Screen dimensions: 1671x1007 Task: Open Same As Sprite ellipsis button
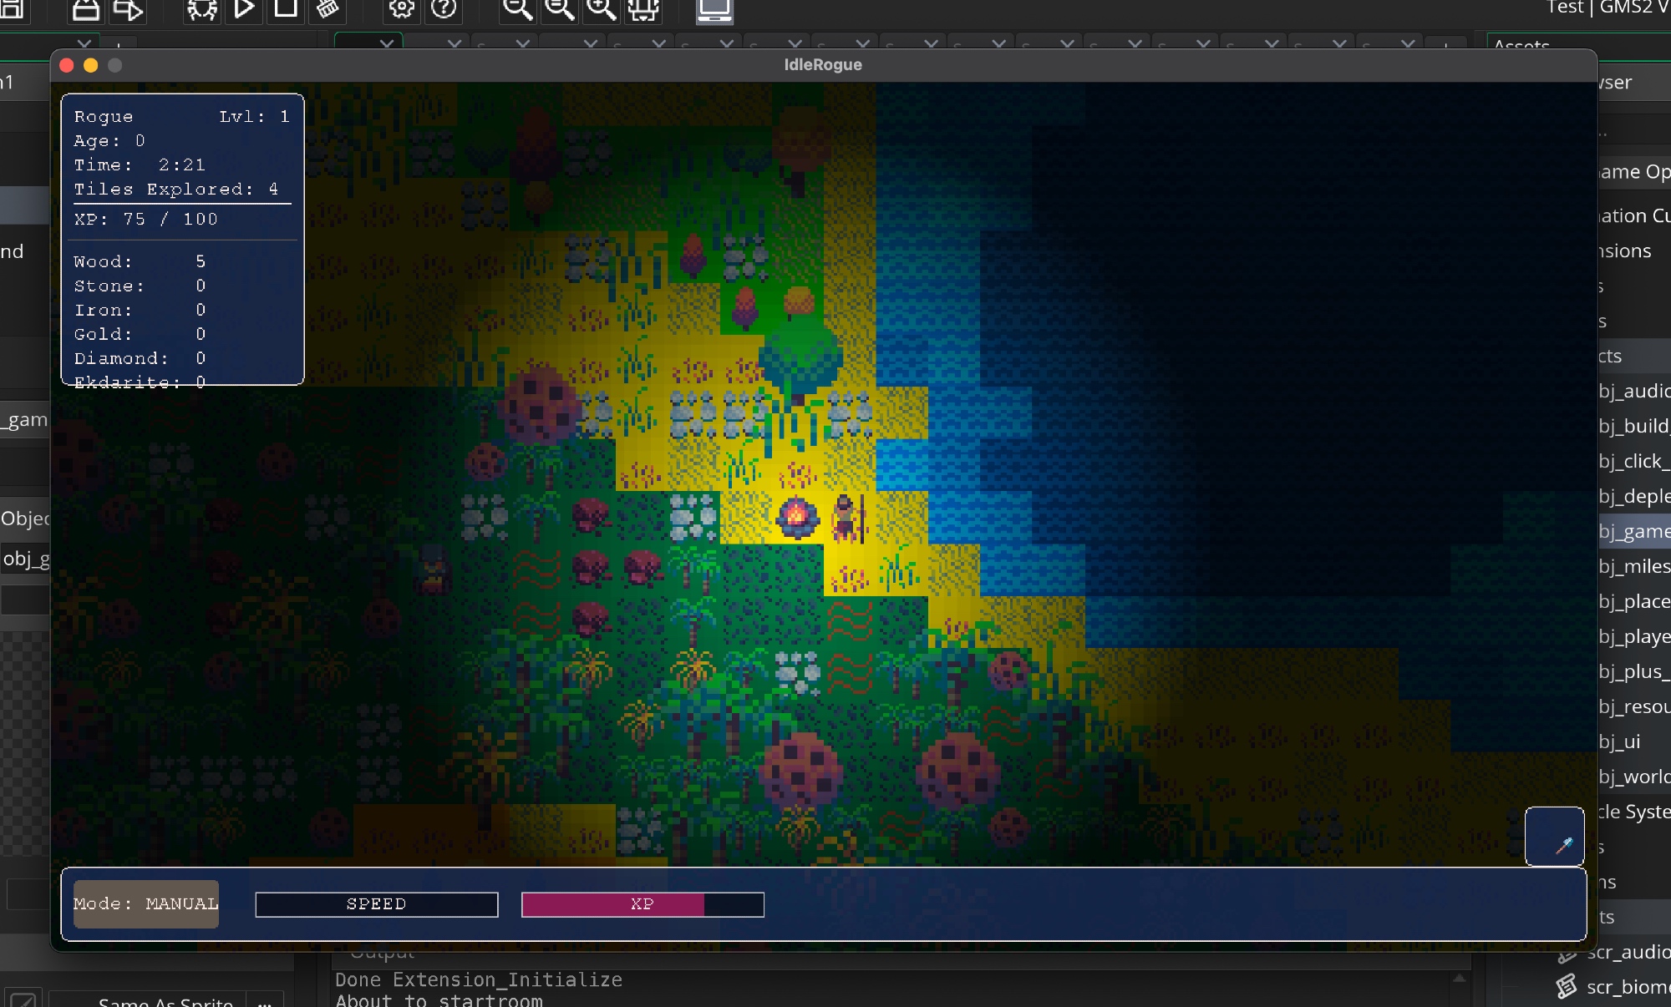pos(265,1001)
